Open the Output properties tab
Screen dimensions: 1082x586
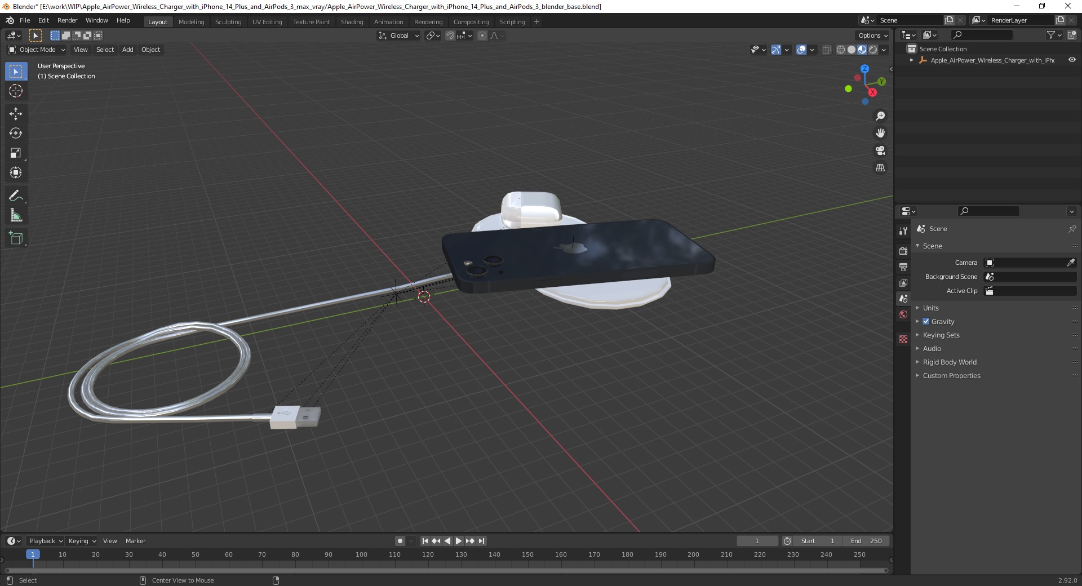[903, 267]
